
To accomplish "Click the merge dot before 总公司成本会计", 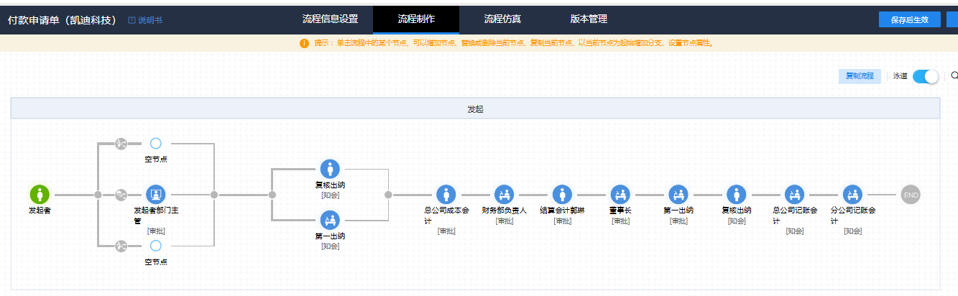I will pos(388,194).
